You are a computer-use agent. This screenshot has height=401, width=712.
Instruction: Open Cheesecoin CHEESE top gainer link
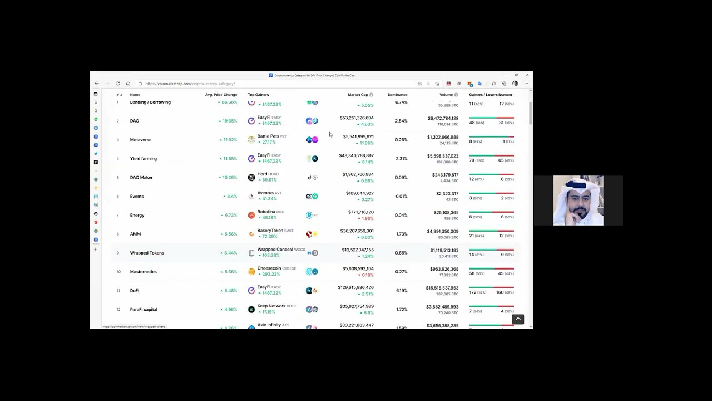coord(276,268)
